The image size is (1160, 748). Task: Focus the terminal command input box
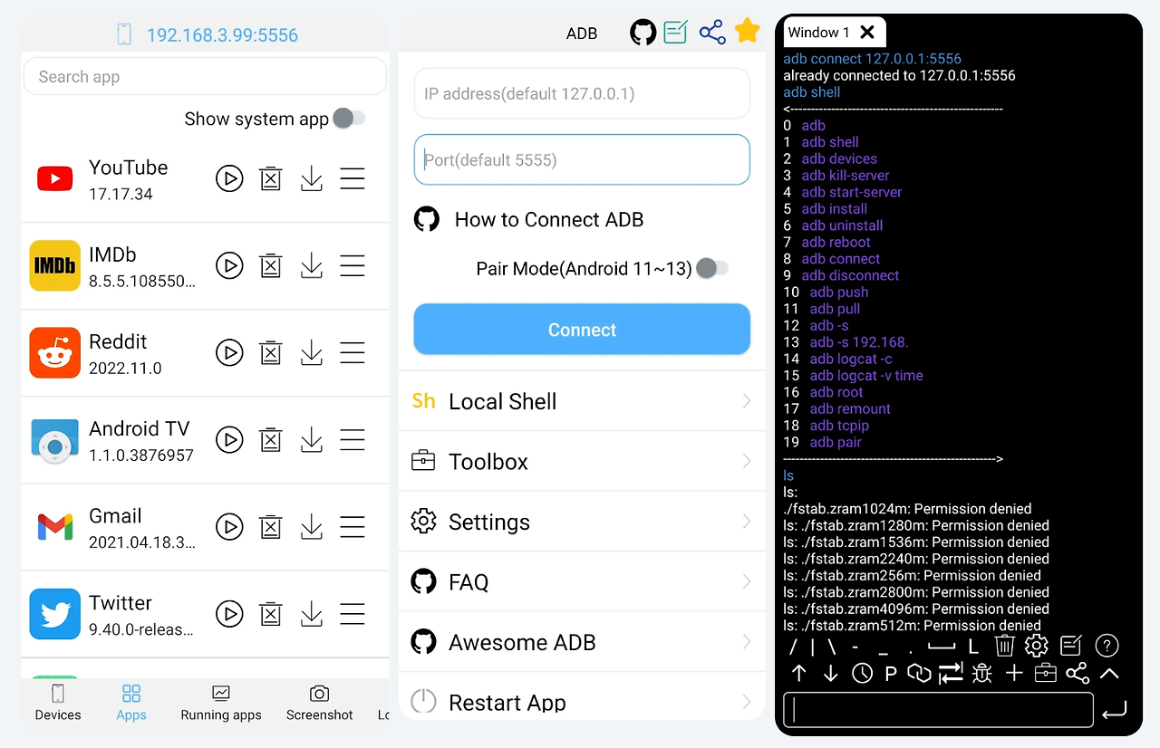pyautogui.click(x=938, y=711)
